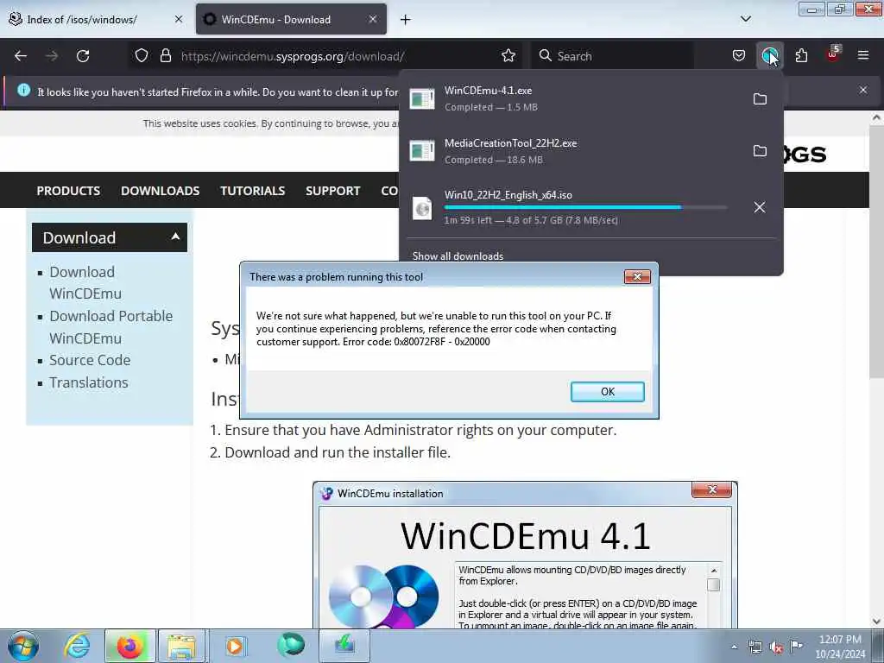Show WinCDEmu-4.1.exe in folder

[x=760, y=98]
